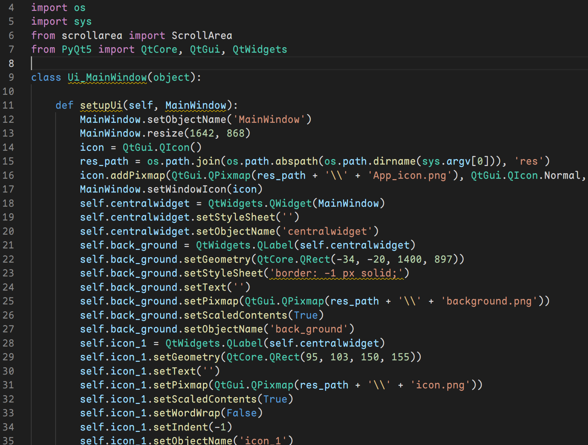Click the setupUi method name
The width and height of the screenshot is (588, 445).
[101, 105]
